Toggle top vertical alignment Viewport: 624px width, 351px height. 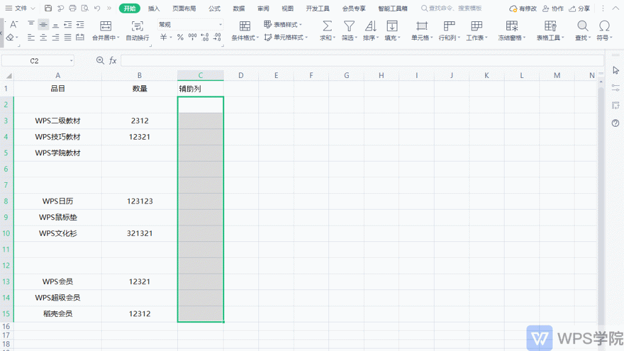[x=31, y=24]
